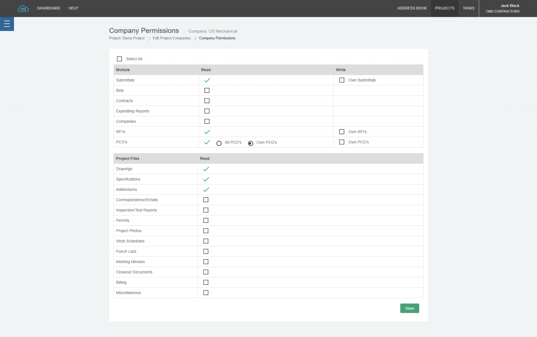Toggle the Addendums read checkmark
Image resolution: width=537 pixels, height=337 pixels.
point(206,189)
